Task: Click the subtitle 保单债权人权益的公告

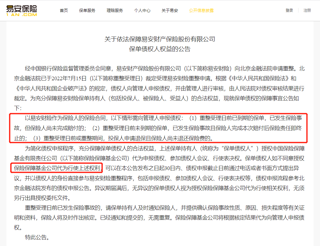Action: tap(160, 49)
